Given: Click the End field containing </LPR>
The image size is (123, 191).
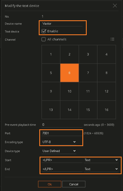Looking at the screenshot, I should 62,169.
